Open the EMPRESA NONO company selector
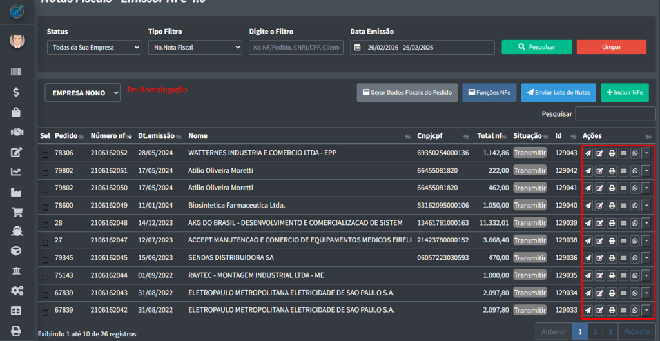The height and width of the screenshot is (341, 660). click(82, 93)
